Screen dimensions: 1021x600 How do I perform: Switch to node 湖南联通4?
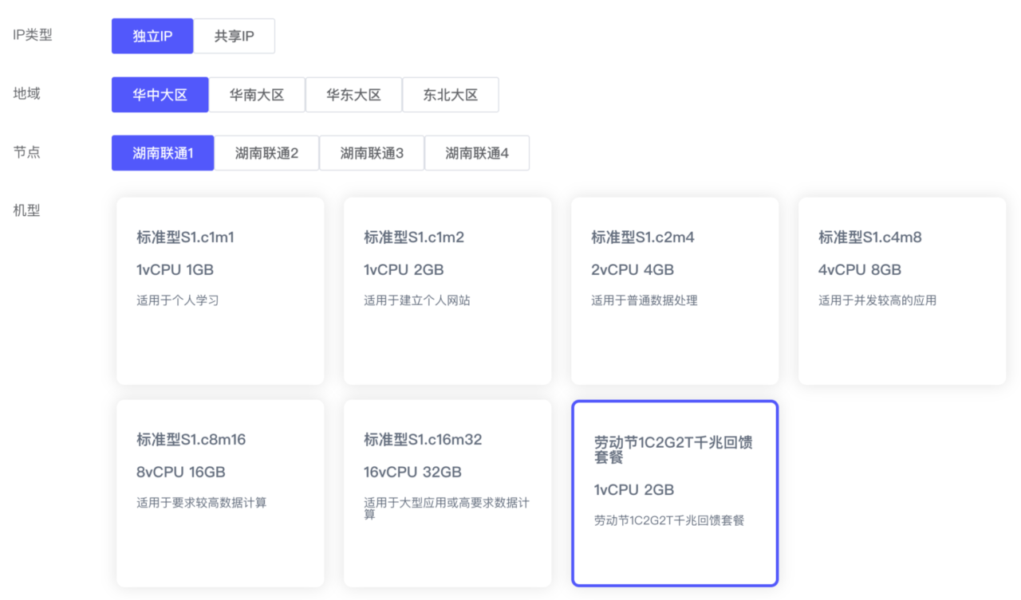point(477,153)
